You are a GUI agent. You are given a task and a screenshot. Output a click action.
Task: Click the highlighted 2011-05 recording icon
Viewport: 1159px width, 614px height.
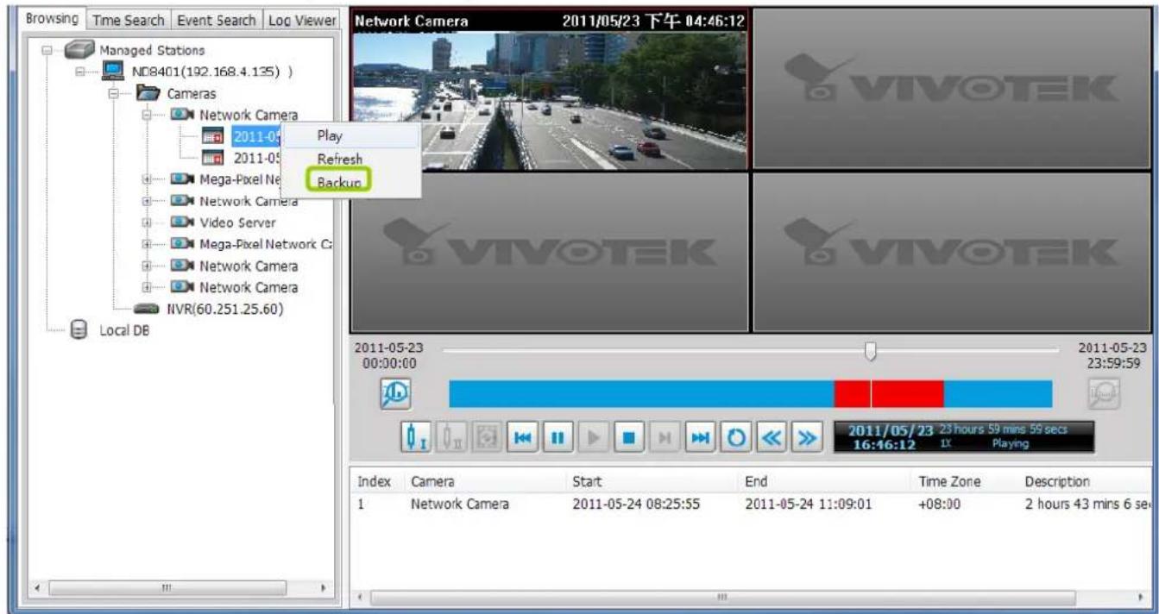[212, 135]
